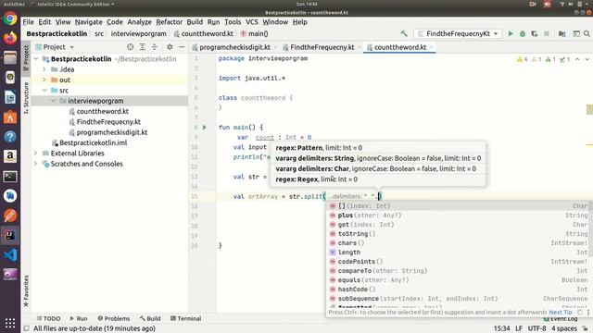Viewport: 593px width, 333px height.
Task: Open the Terminal tool window
Action: click(x=185, y=318)
